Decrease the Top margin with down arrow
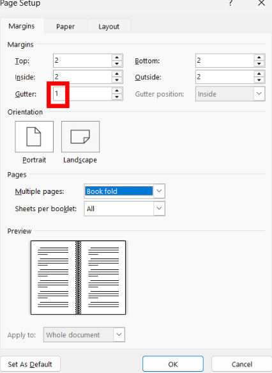272x373 pixels. pos(117,64)
